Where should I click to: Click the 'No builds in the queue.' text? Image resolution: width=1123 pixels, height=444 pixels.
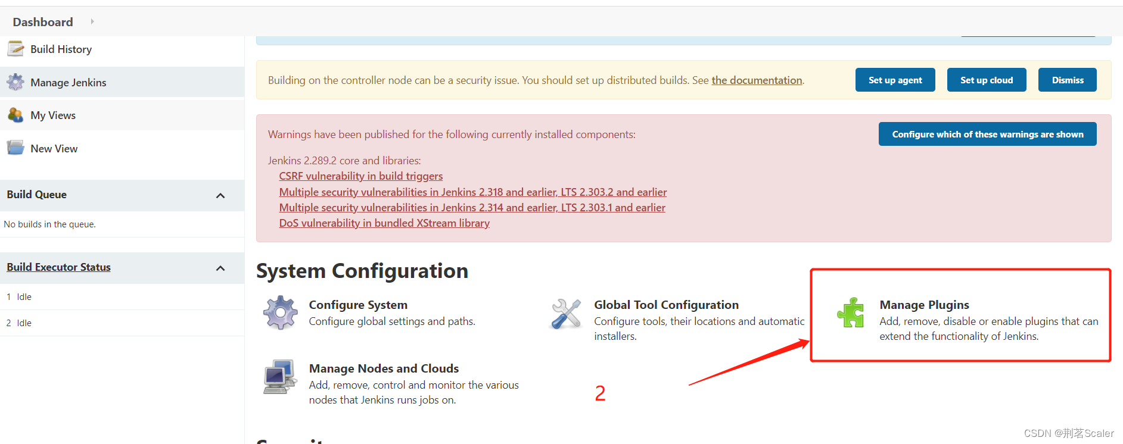click(49, 224)
